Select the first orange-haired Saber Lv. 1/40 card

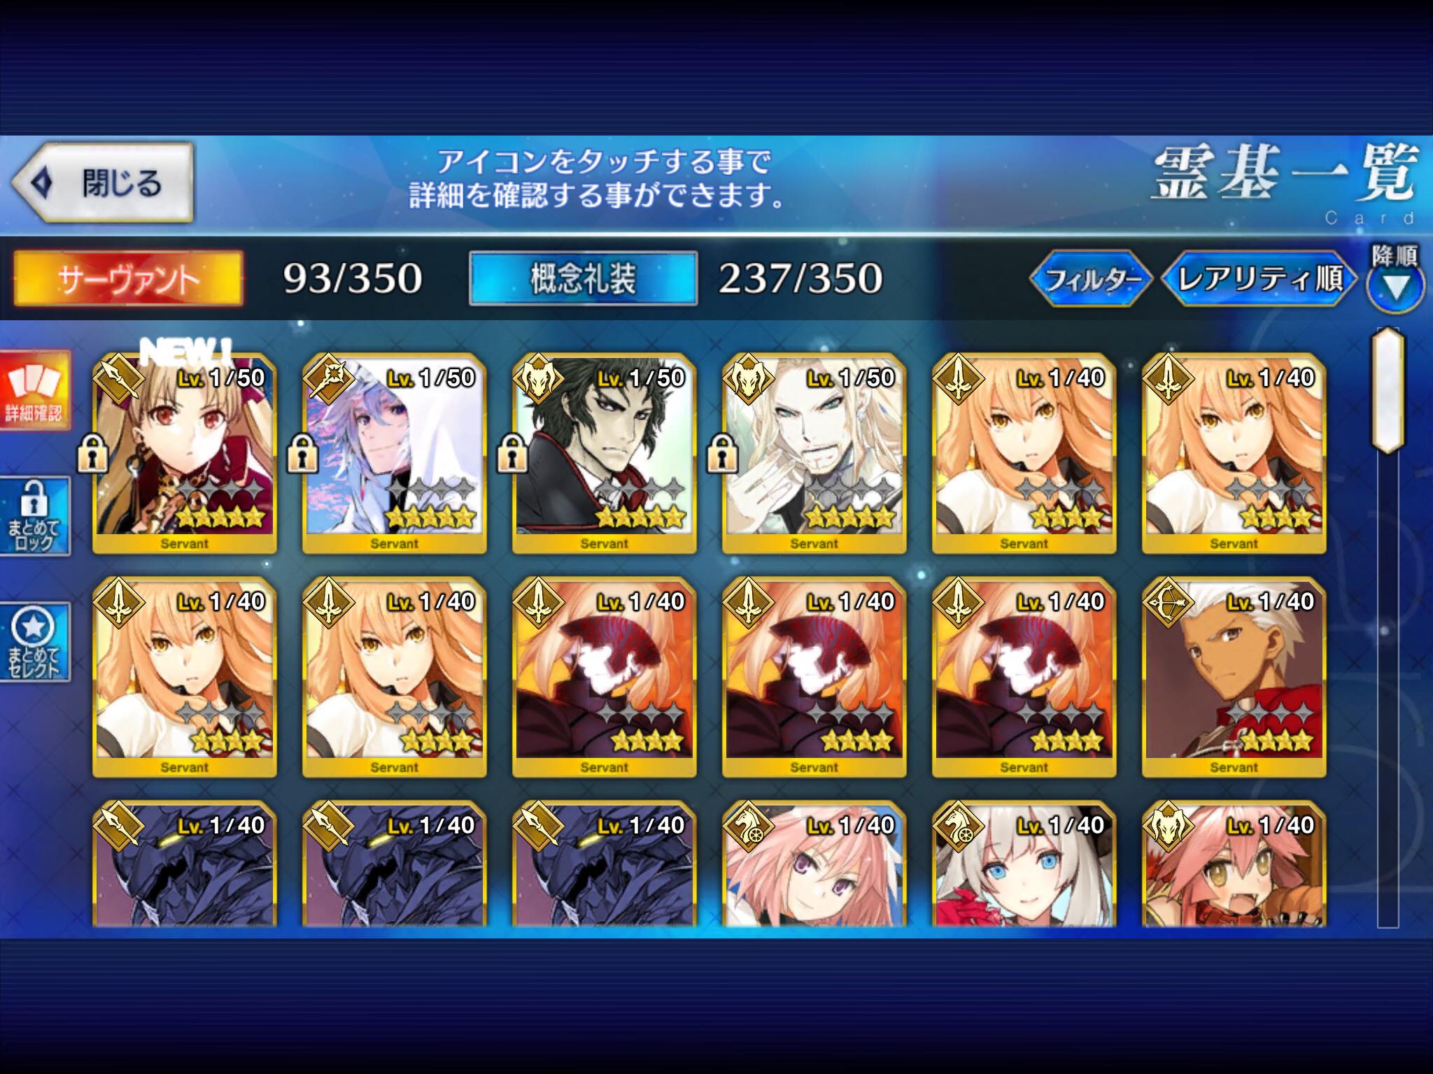(1024, 453)
